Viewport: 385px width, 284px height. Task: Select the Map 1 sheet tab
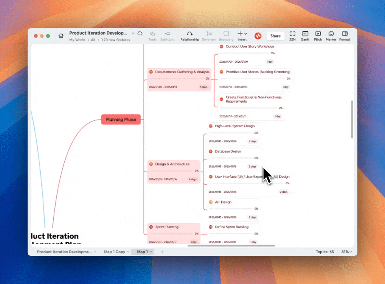142,252
